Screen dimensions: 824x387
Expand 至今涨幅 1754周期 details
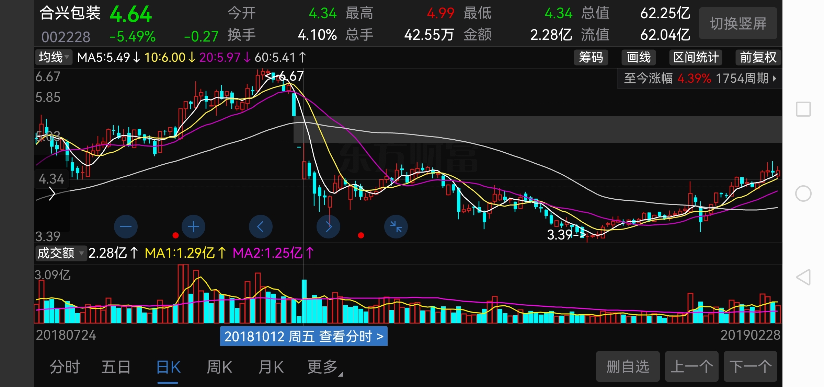pos(700,79)
